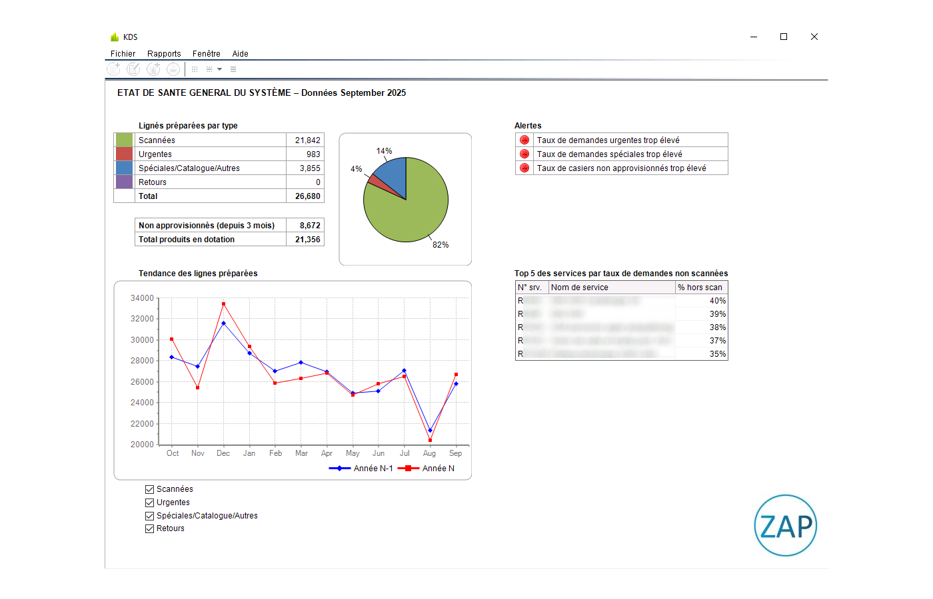Viewport: 933px width, 599px height.
Task: Open the toolbar layout dropdown arrow
Action: click(219, 69)
